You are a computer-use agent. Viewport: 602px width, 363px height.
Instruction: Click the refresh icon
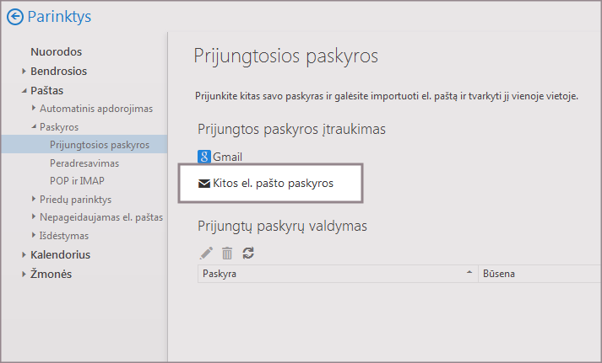click(x=248, y=253)
